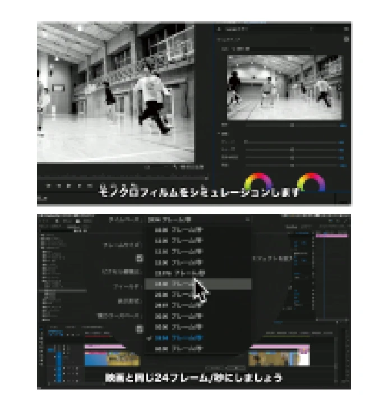Image resolution: width=388 pixels, height=408 pixels.
Task: Click the left shadow tint color wheel
Action: pyautogui.click(x=258, y=183)
